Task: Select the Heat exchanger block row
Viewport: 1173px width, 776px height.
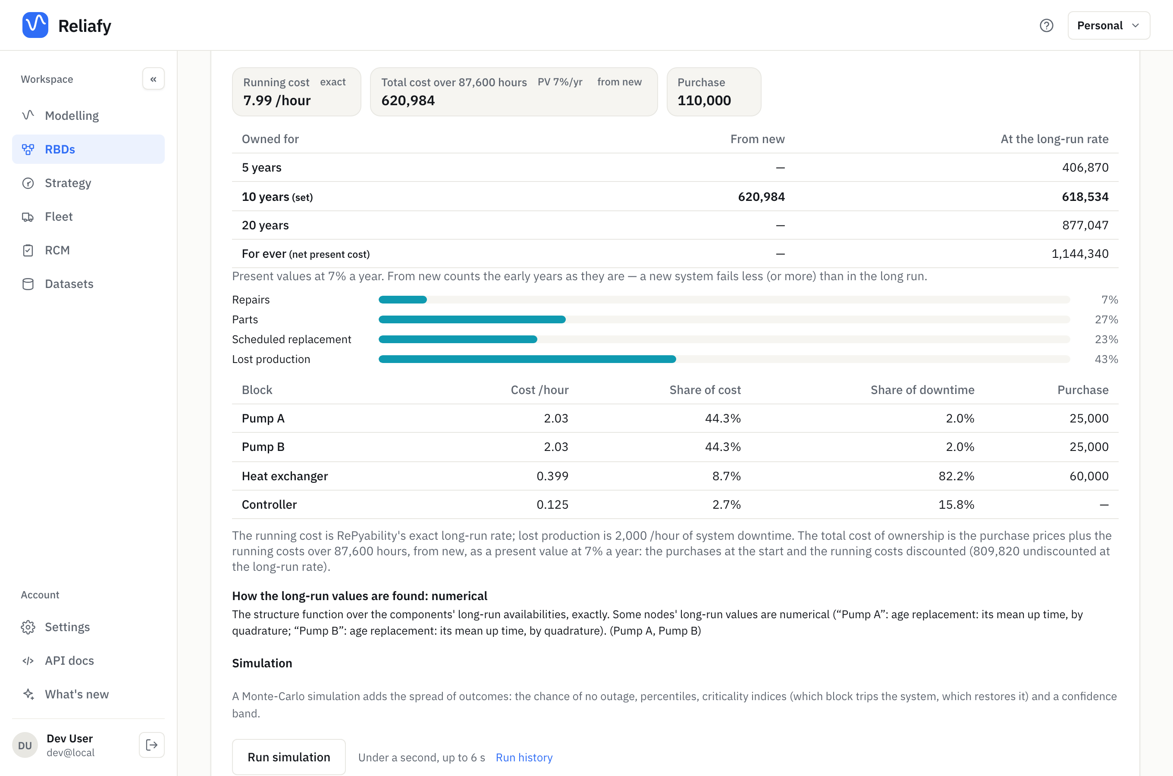Action: point(675,476)
